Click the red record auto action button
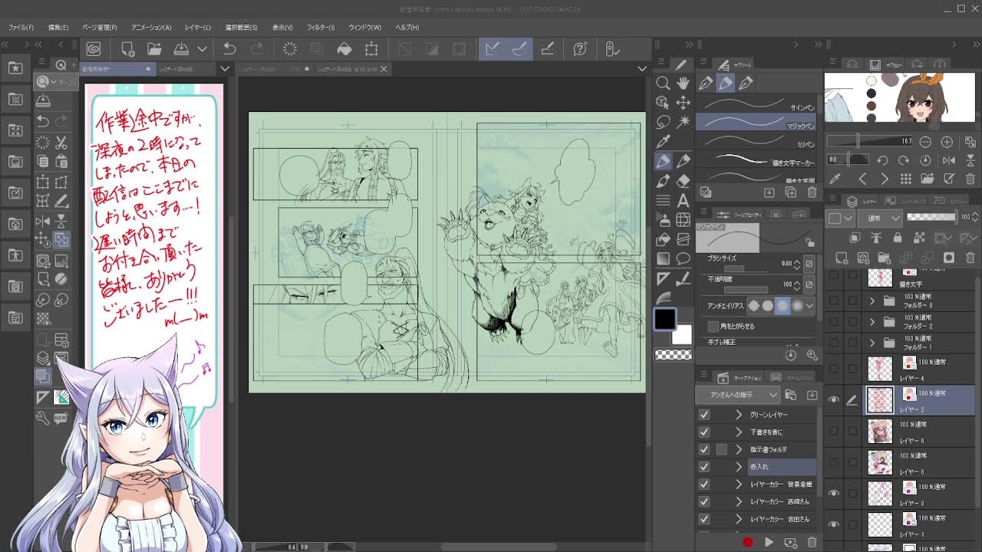This screenshot has height=552, width=982. tap(747, 542)
